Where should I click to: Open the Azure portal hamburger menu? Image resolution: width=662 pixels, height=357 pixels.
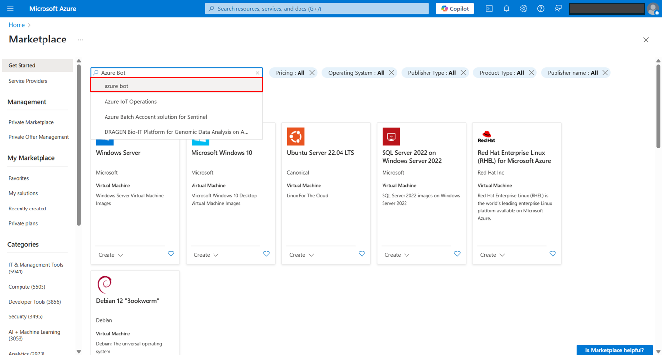(11, 9)
